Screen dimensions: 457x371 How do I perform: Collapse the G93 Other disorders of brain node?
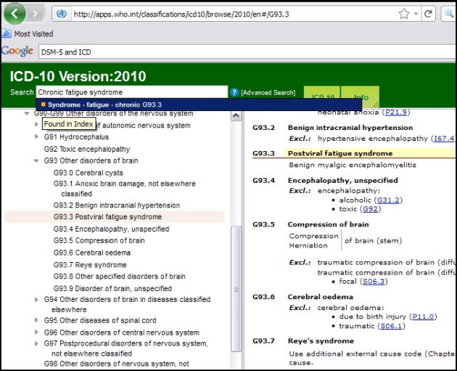[37, 160]
